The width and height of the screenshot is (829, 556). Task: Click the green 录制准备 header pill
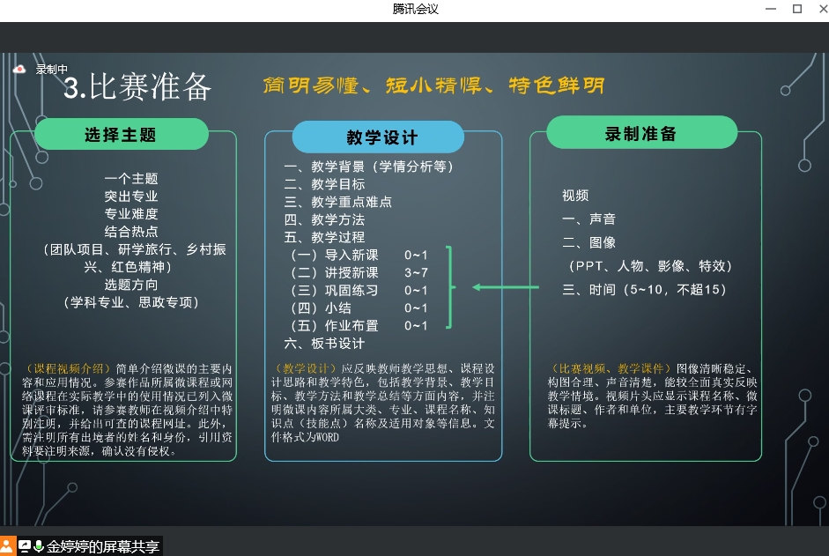640,133
